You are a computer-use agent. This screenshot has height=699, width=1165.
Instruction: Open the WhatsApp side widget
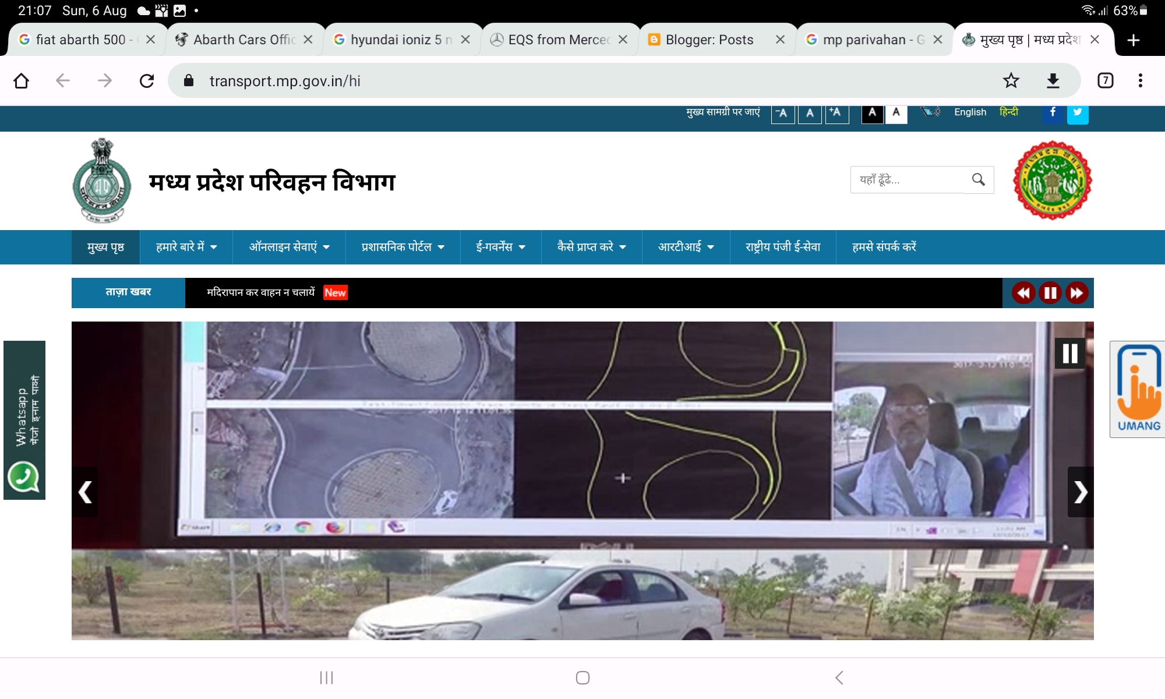coord(24,420)
